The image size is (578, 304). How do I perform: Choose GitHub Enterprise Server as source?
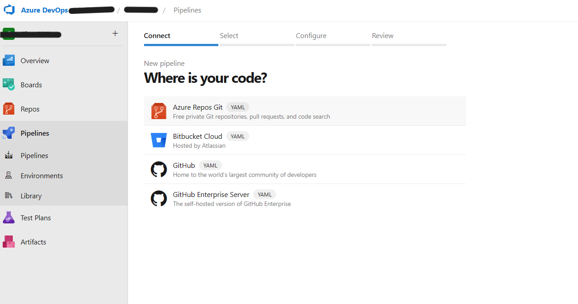[x=305, y=198]
